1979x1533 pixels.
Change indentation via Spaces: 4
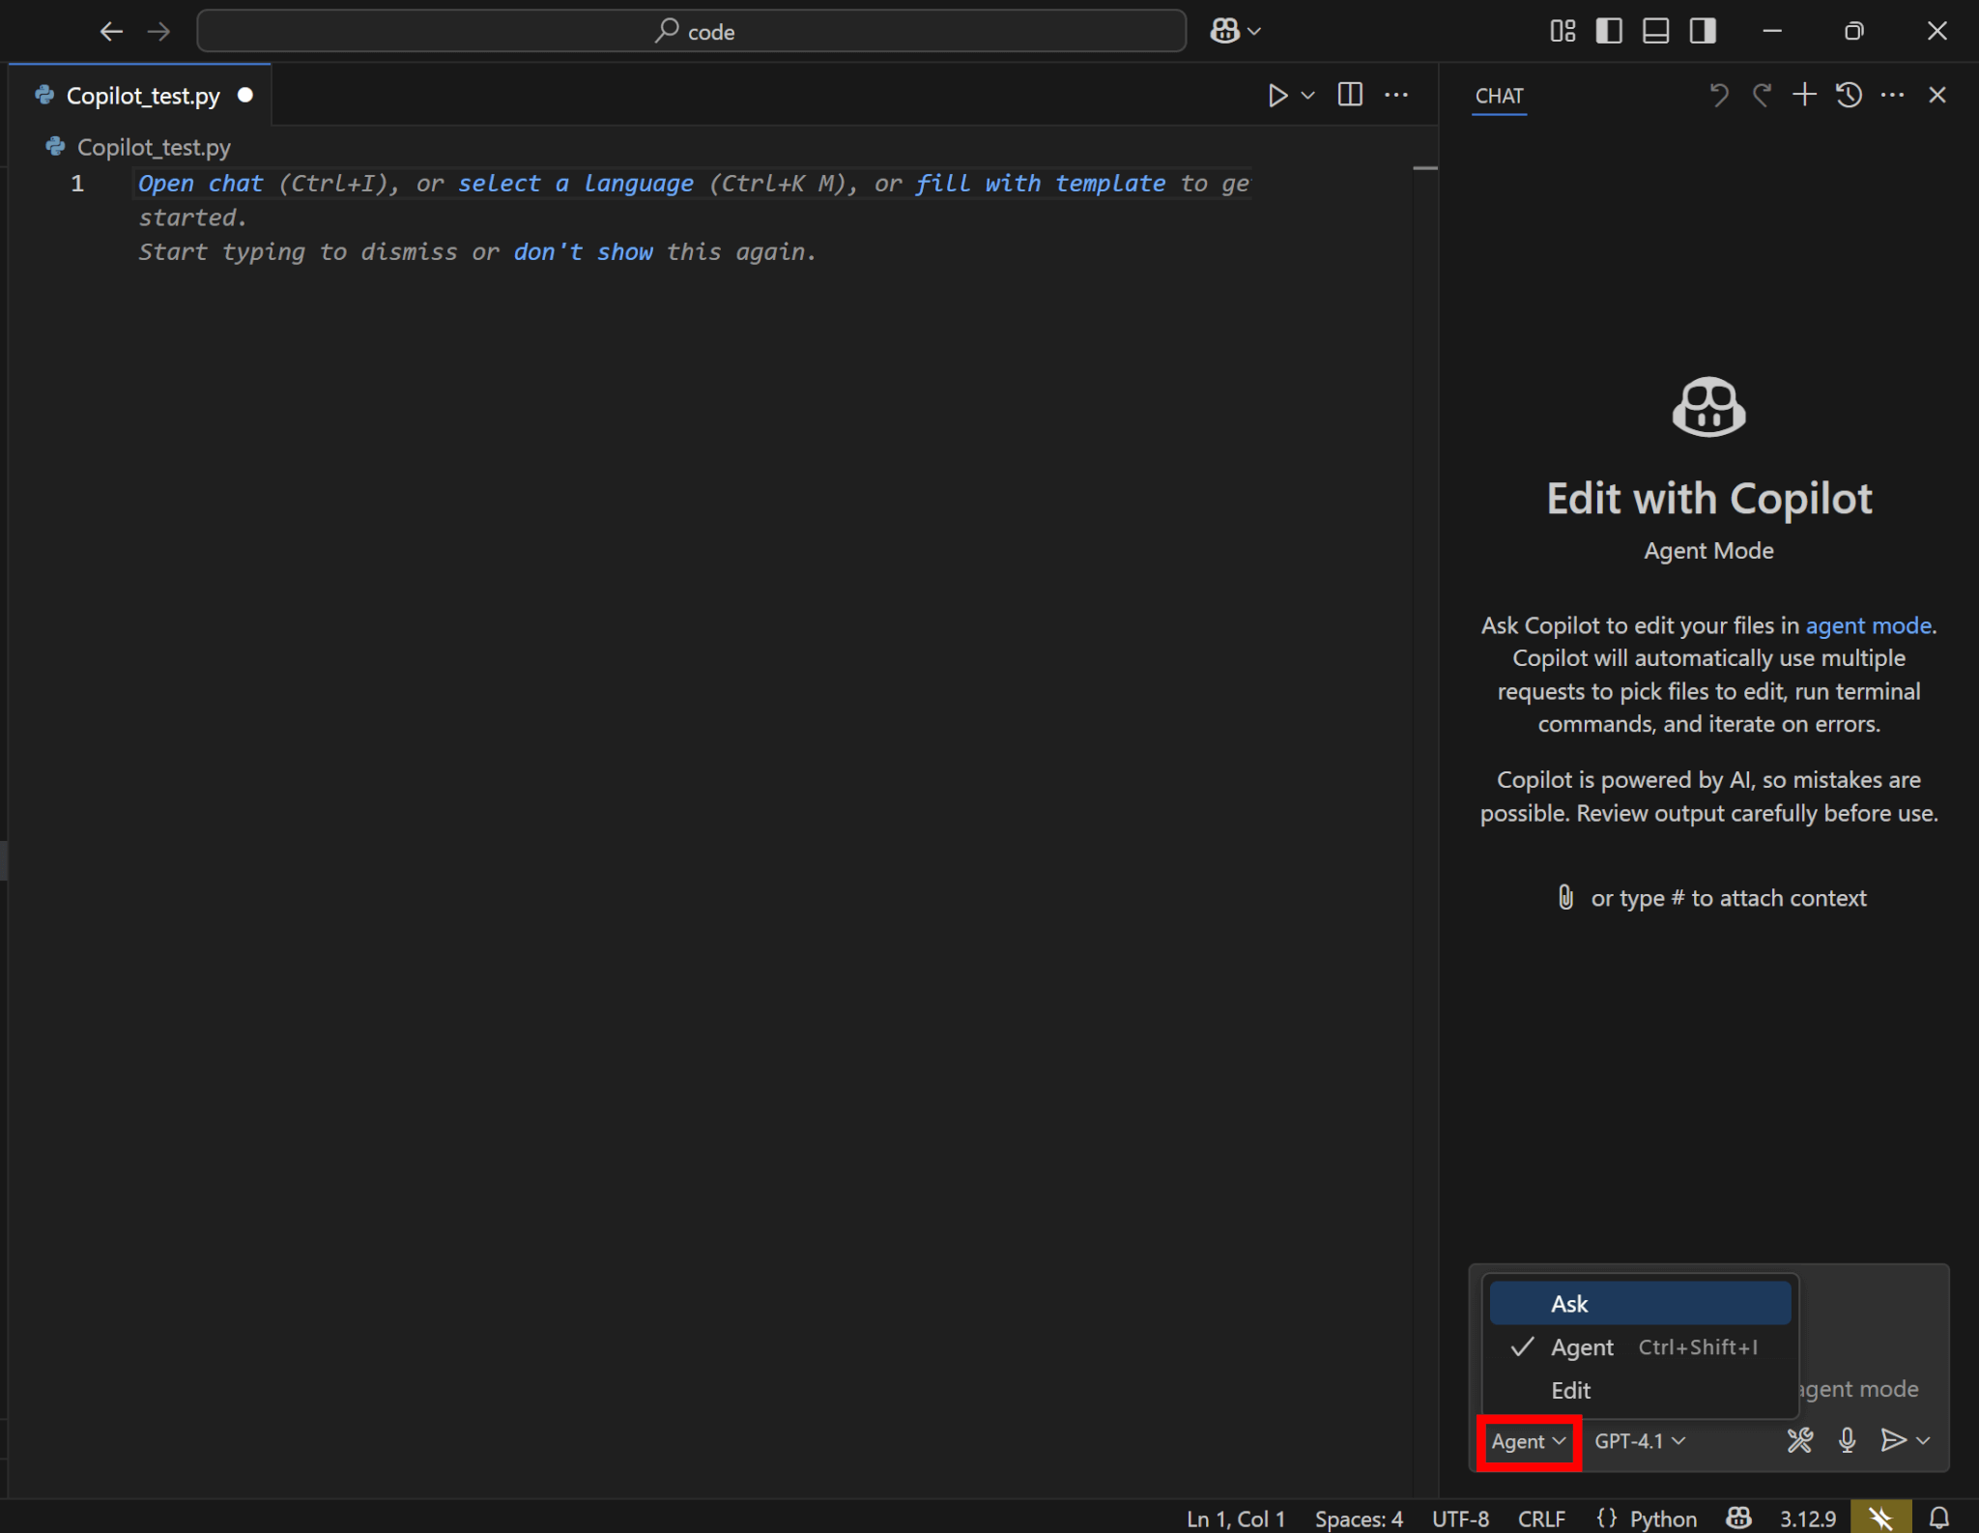pyautogui.click(x=1358, y=1519)
